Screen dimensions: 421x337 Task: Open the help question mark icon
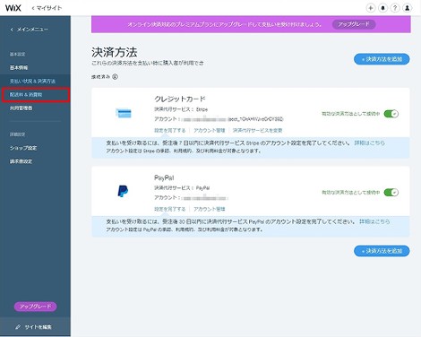[395, 8]
